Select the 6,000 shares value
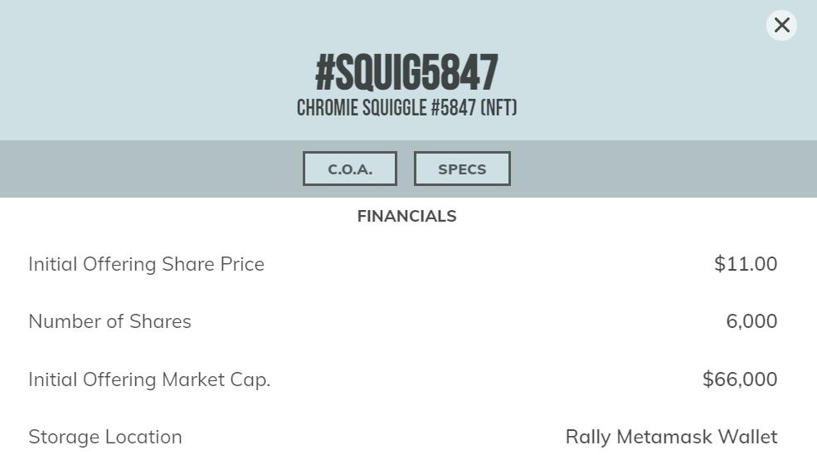The width and height of the screenshot is (817, 455). 751,321
